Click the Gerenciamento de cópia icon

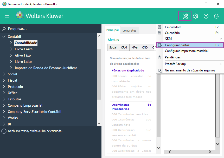160,70
